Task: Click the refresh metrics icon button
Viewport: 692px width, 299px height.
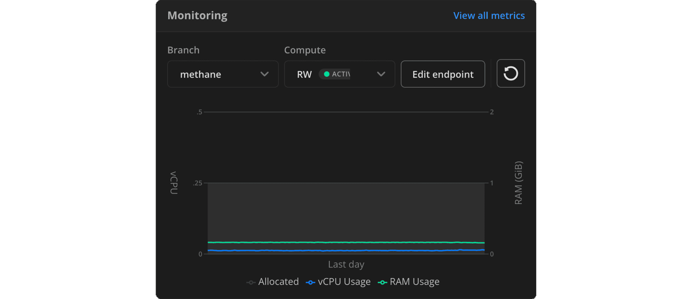Action: 510,74
